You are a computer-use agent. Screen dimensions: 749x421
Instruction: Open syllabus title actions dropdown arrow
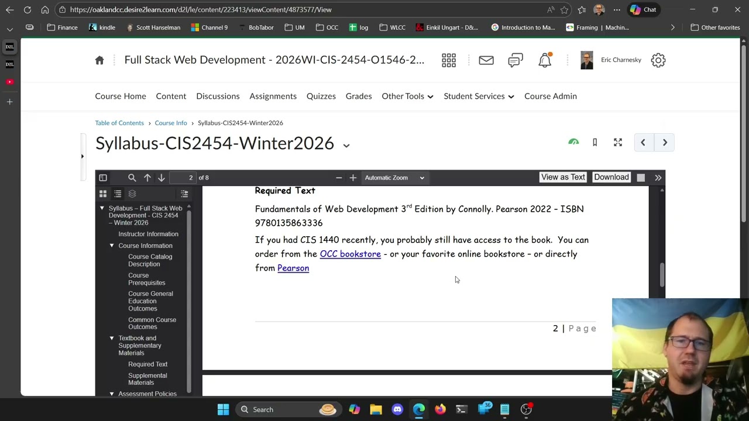click(x=346, y=145)
